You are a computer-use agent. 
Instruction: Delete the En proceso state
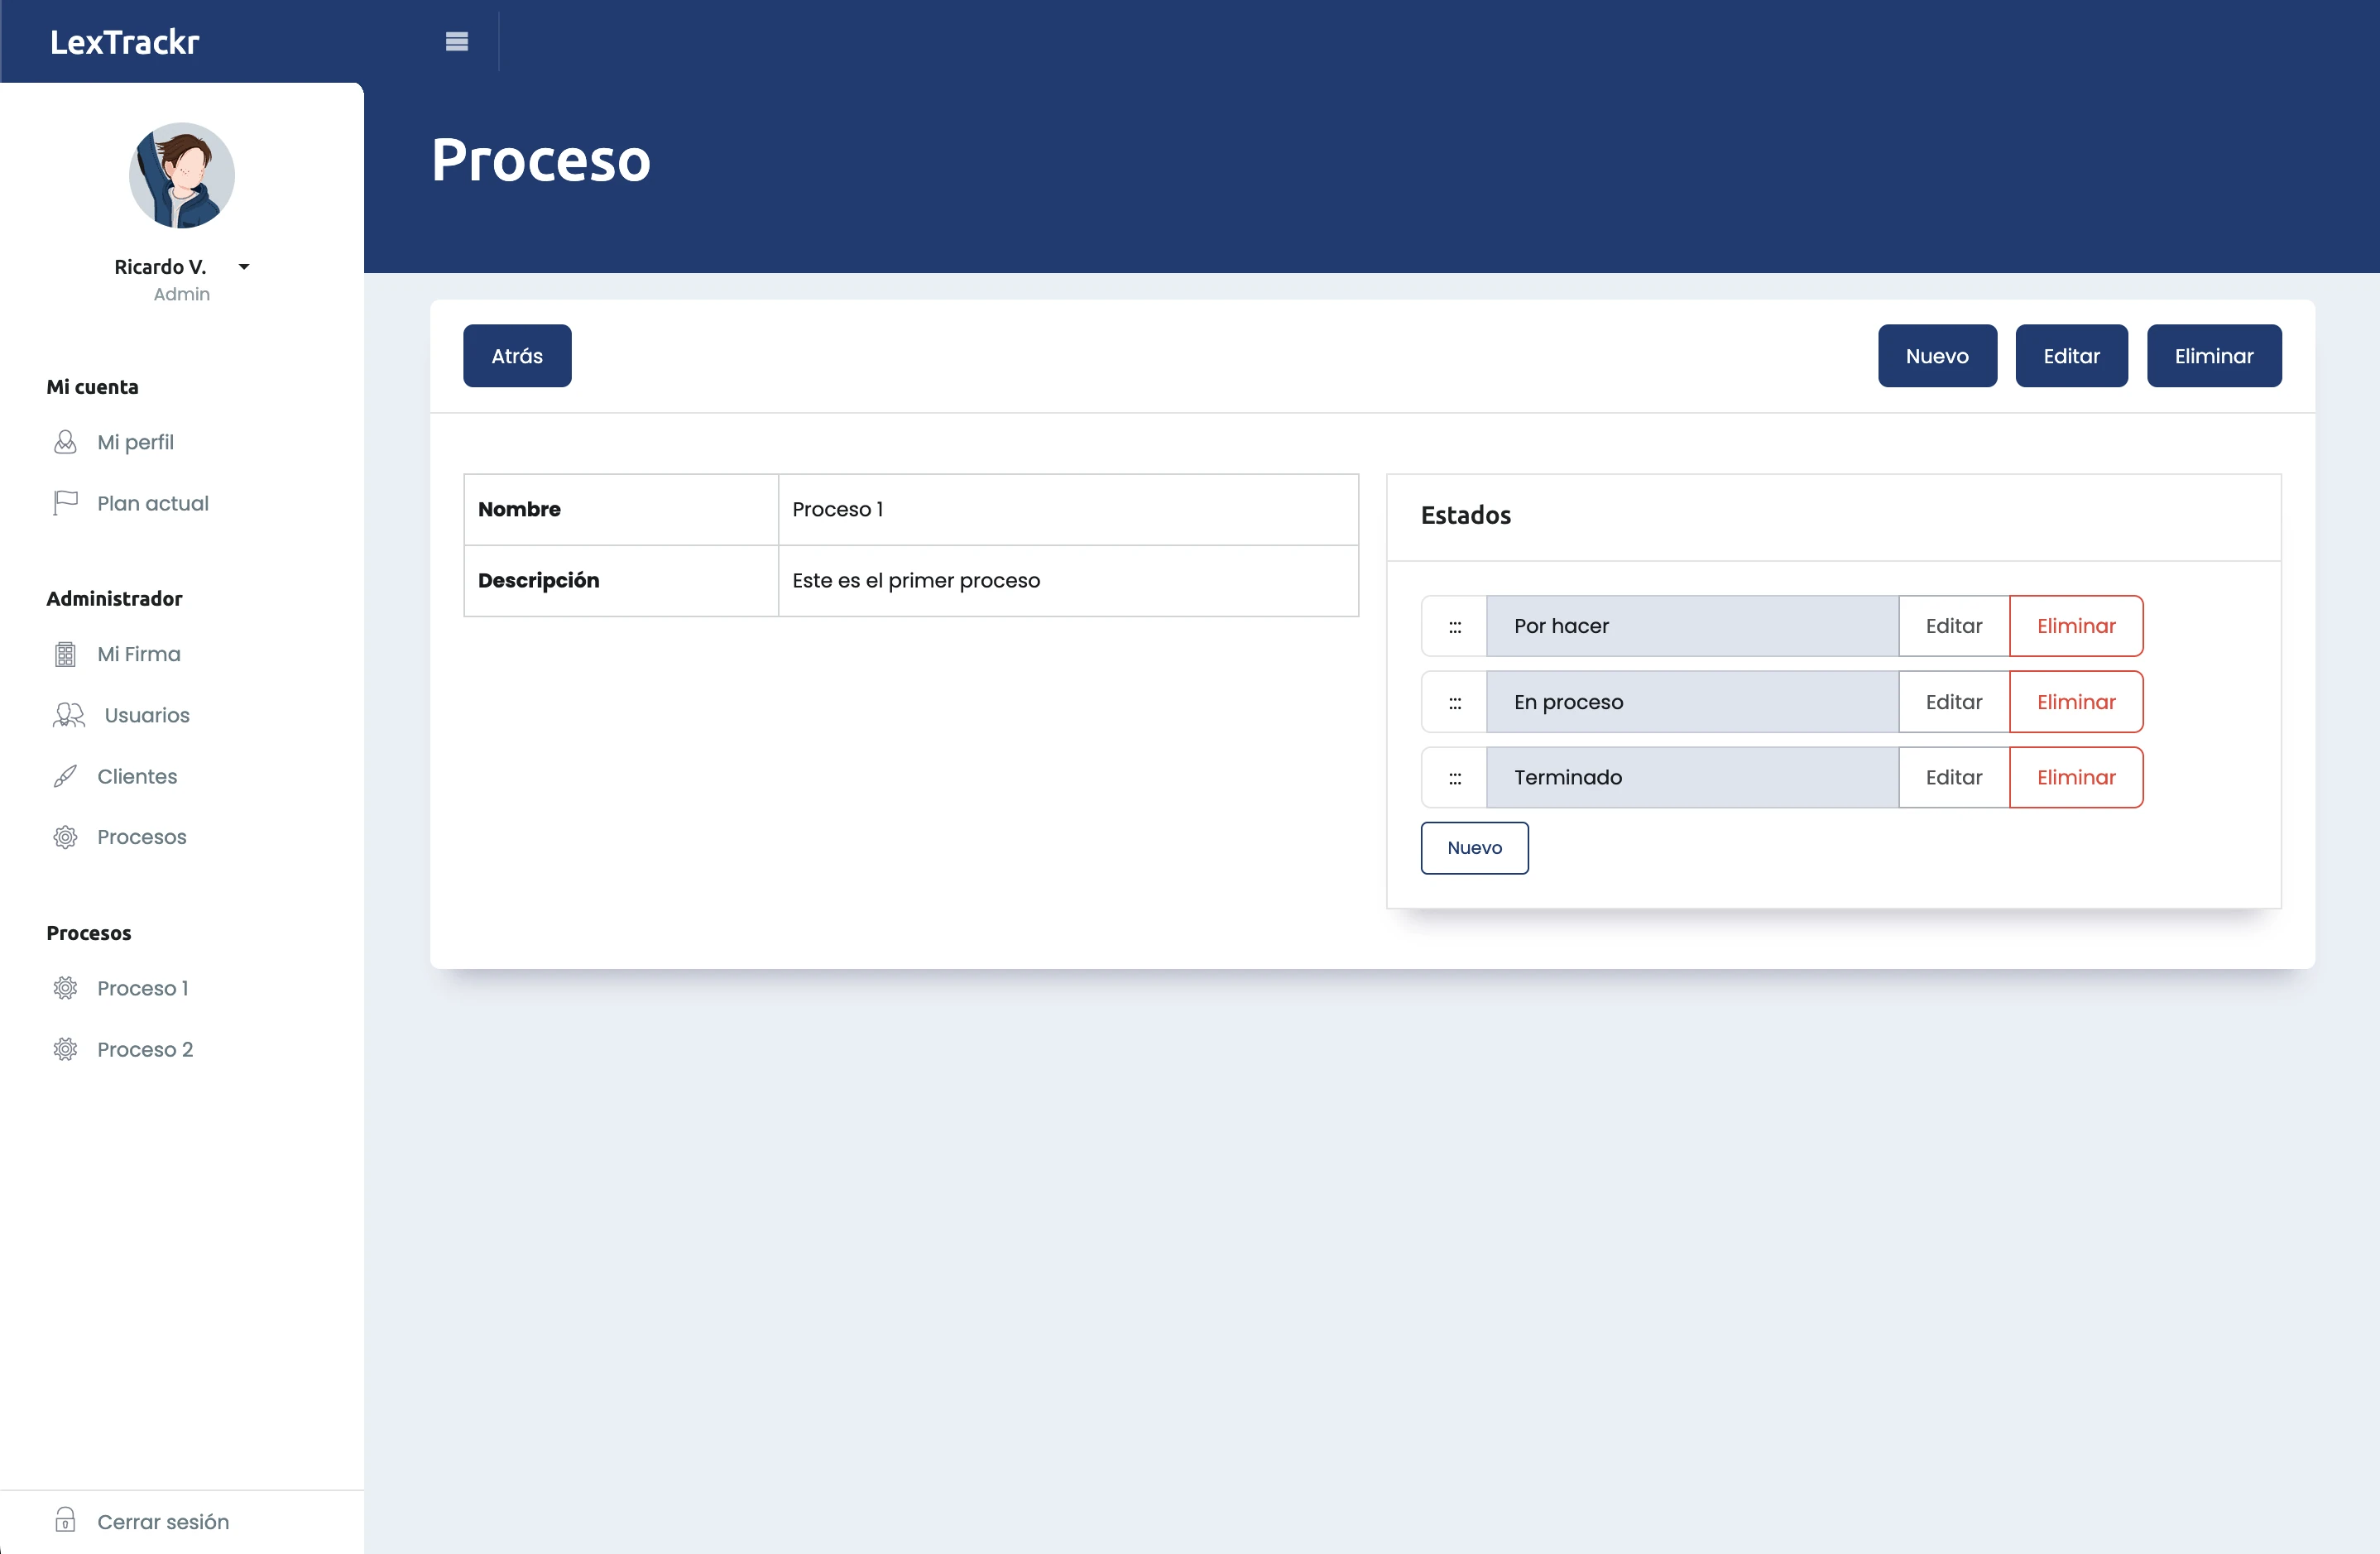click(2076, 702)
